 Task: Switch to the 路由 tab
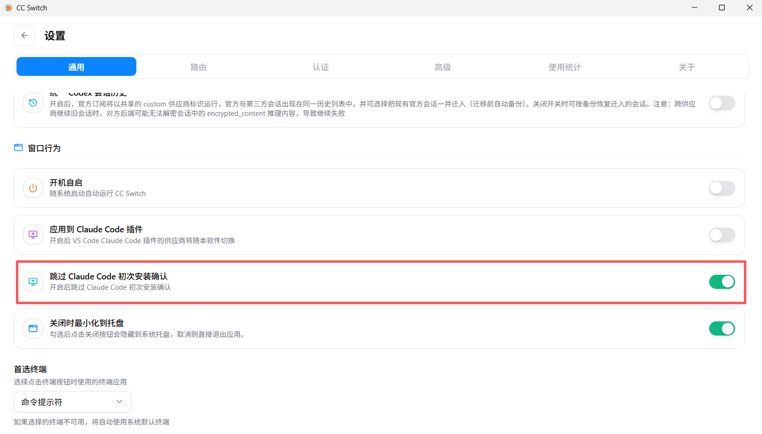pyautogui.click(x=198, y=67)
